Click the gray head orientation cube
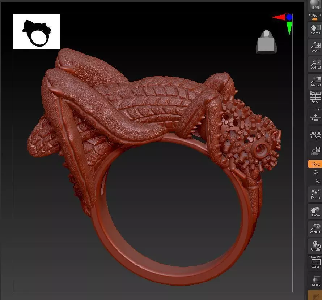 pos(266,42)
